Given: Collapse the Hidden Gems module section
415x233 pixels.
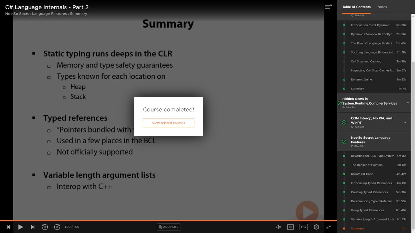Looking at the screenshot, I should tap(407, 103).
